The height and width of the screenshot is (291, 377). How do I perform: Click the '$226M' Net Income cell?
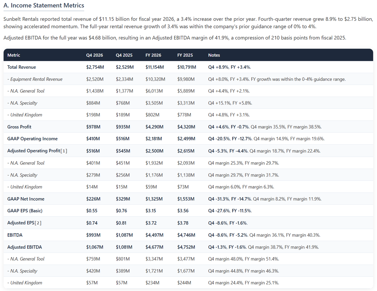click(93, 199)
